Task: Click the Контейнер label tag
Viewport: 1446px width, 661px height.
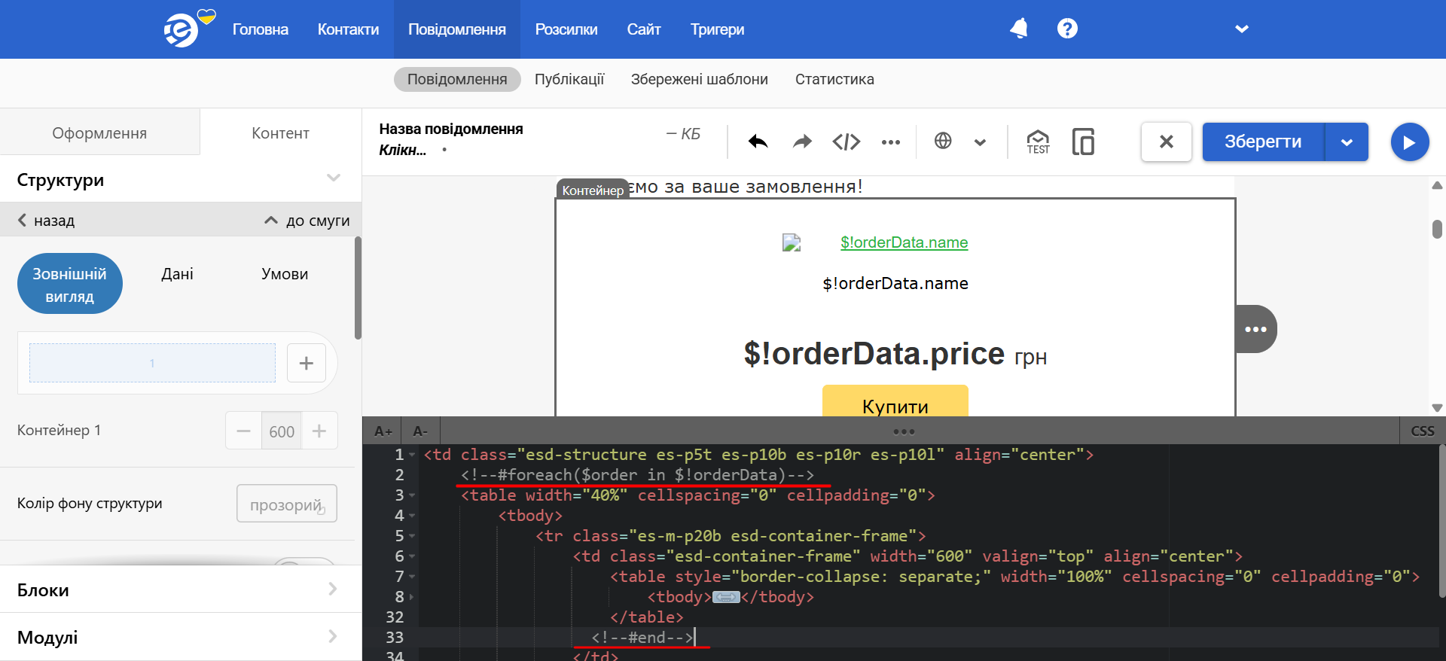Action: click(x=593, y=190)
